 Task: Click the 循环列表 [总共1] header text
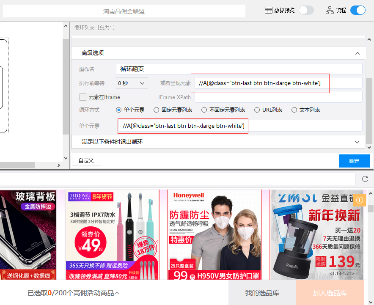coord(94,27)
